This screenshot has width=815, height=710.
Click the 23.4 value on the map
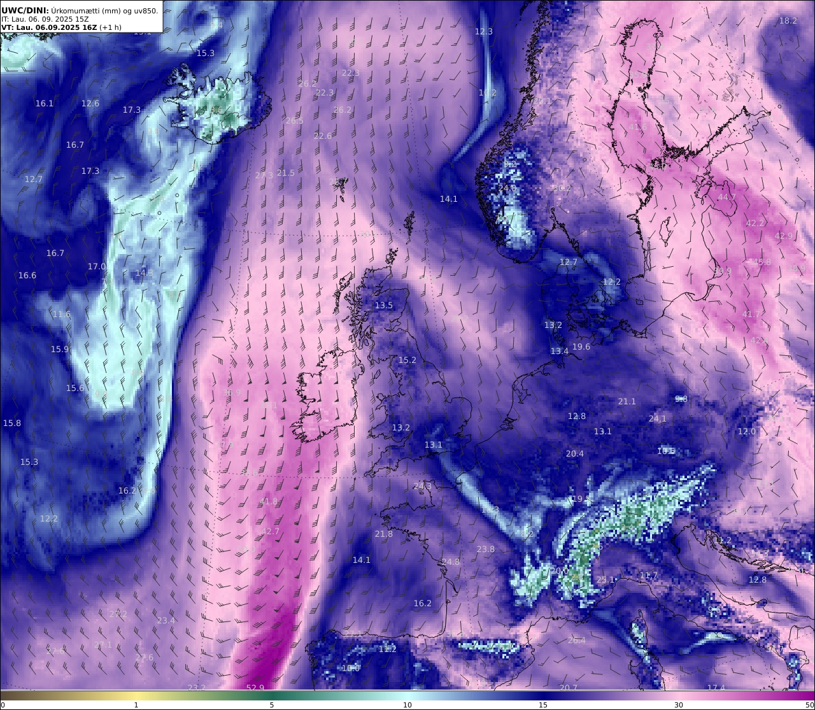pyautogui.click(x=166, y=620)
